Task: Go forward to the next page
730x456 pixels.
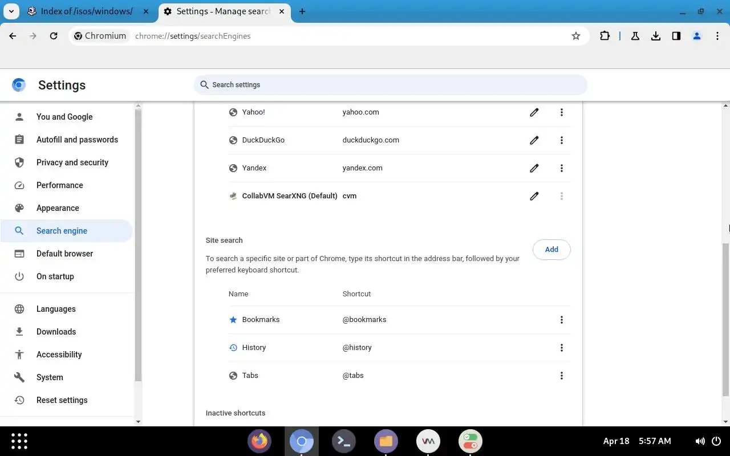Action: [33, 36]
